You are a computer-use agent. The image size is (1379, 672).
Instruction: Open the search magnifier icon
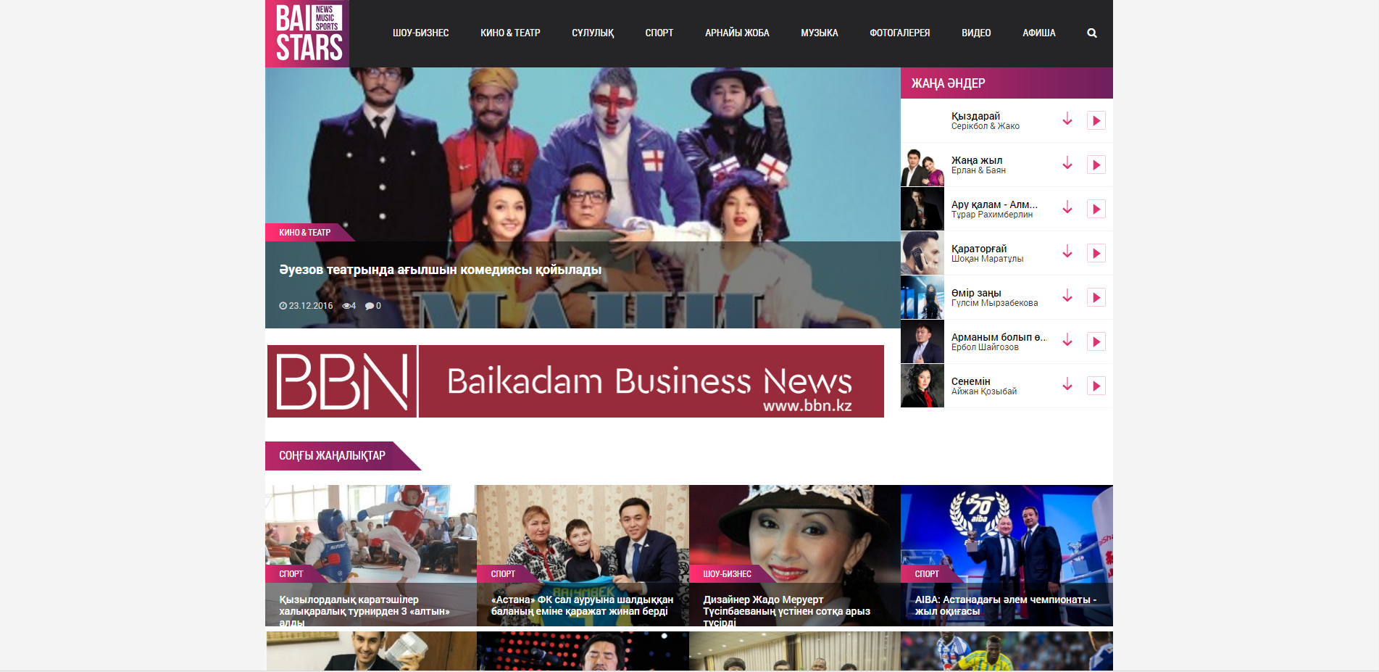(x=1091, y=33)
